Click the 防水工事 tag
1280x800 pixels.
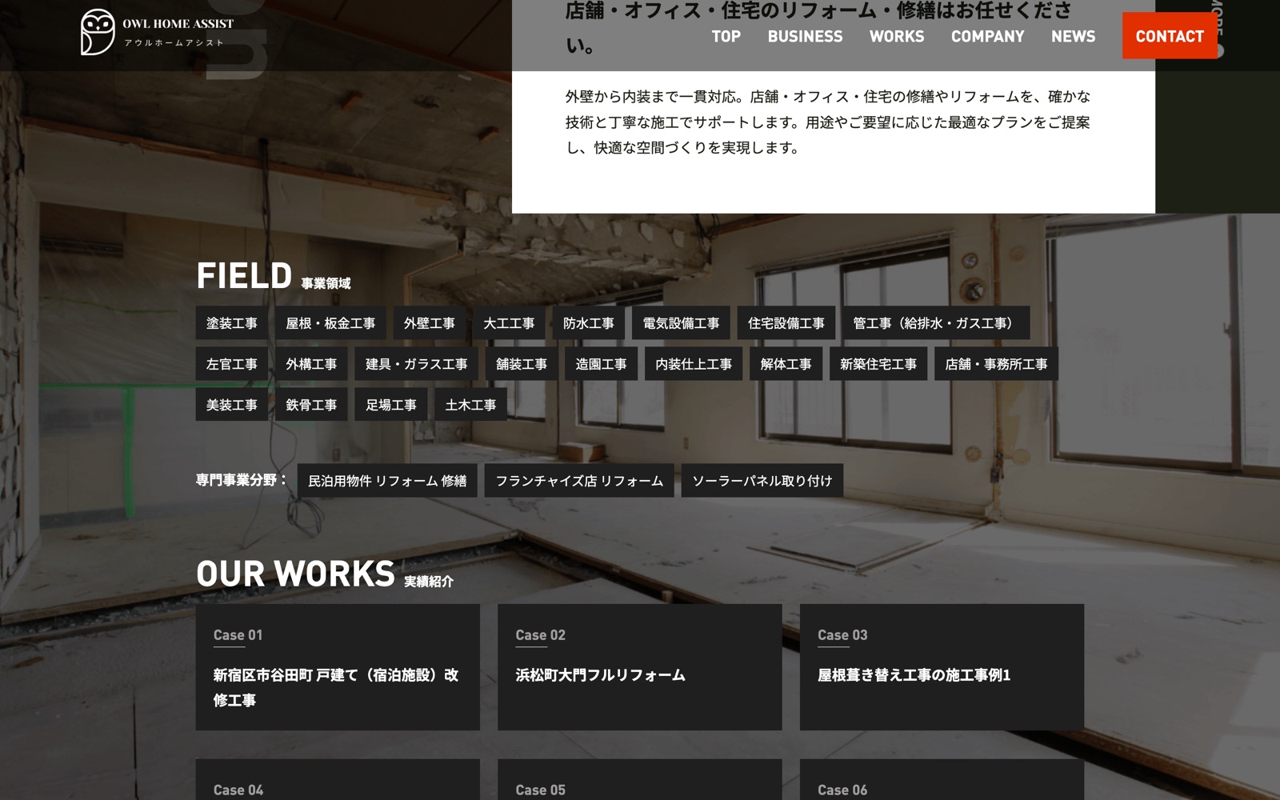pyautogui.click(x=589, y=323)
